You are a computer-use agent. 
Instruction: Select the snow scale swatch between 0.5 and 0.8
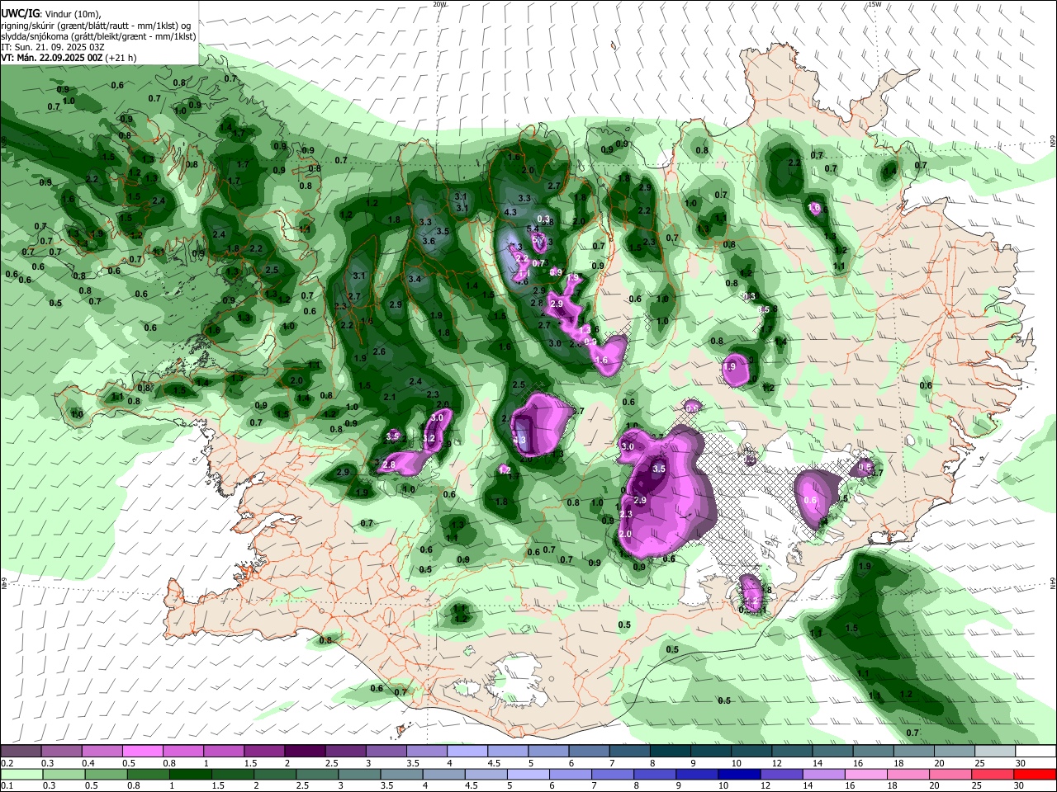click(x=143, y=751)
